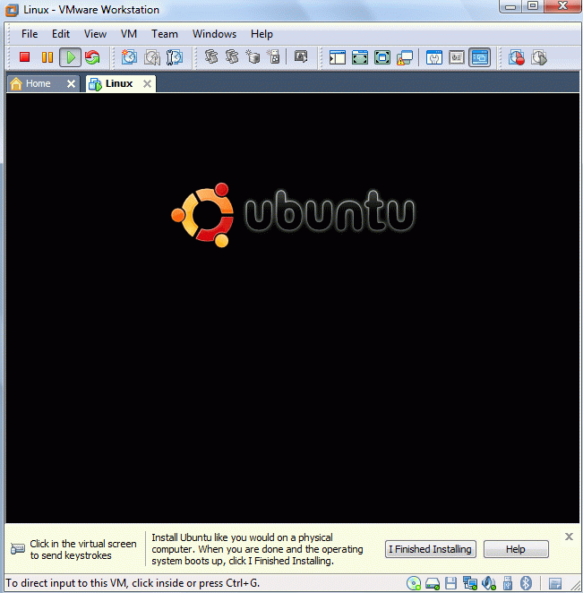Click the I Finished Installing button

pos(430,549)
